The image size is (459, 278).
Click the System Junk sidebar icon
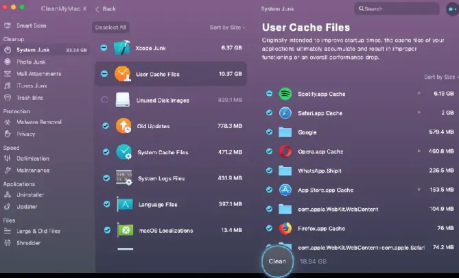(x=8, y=50)
